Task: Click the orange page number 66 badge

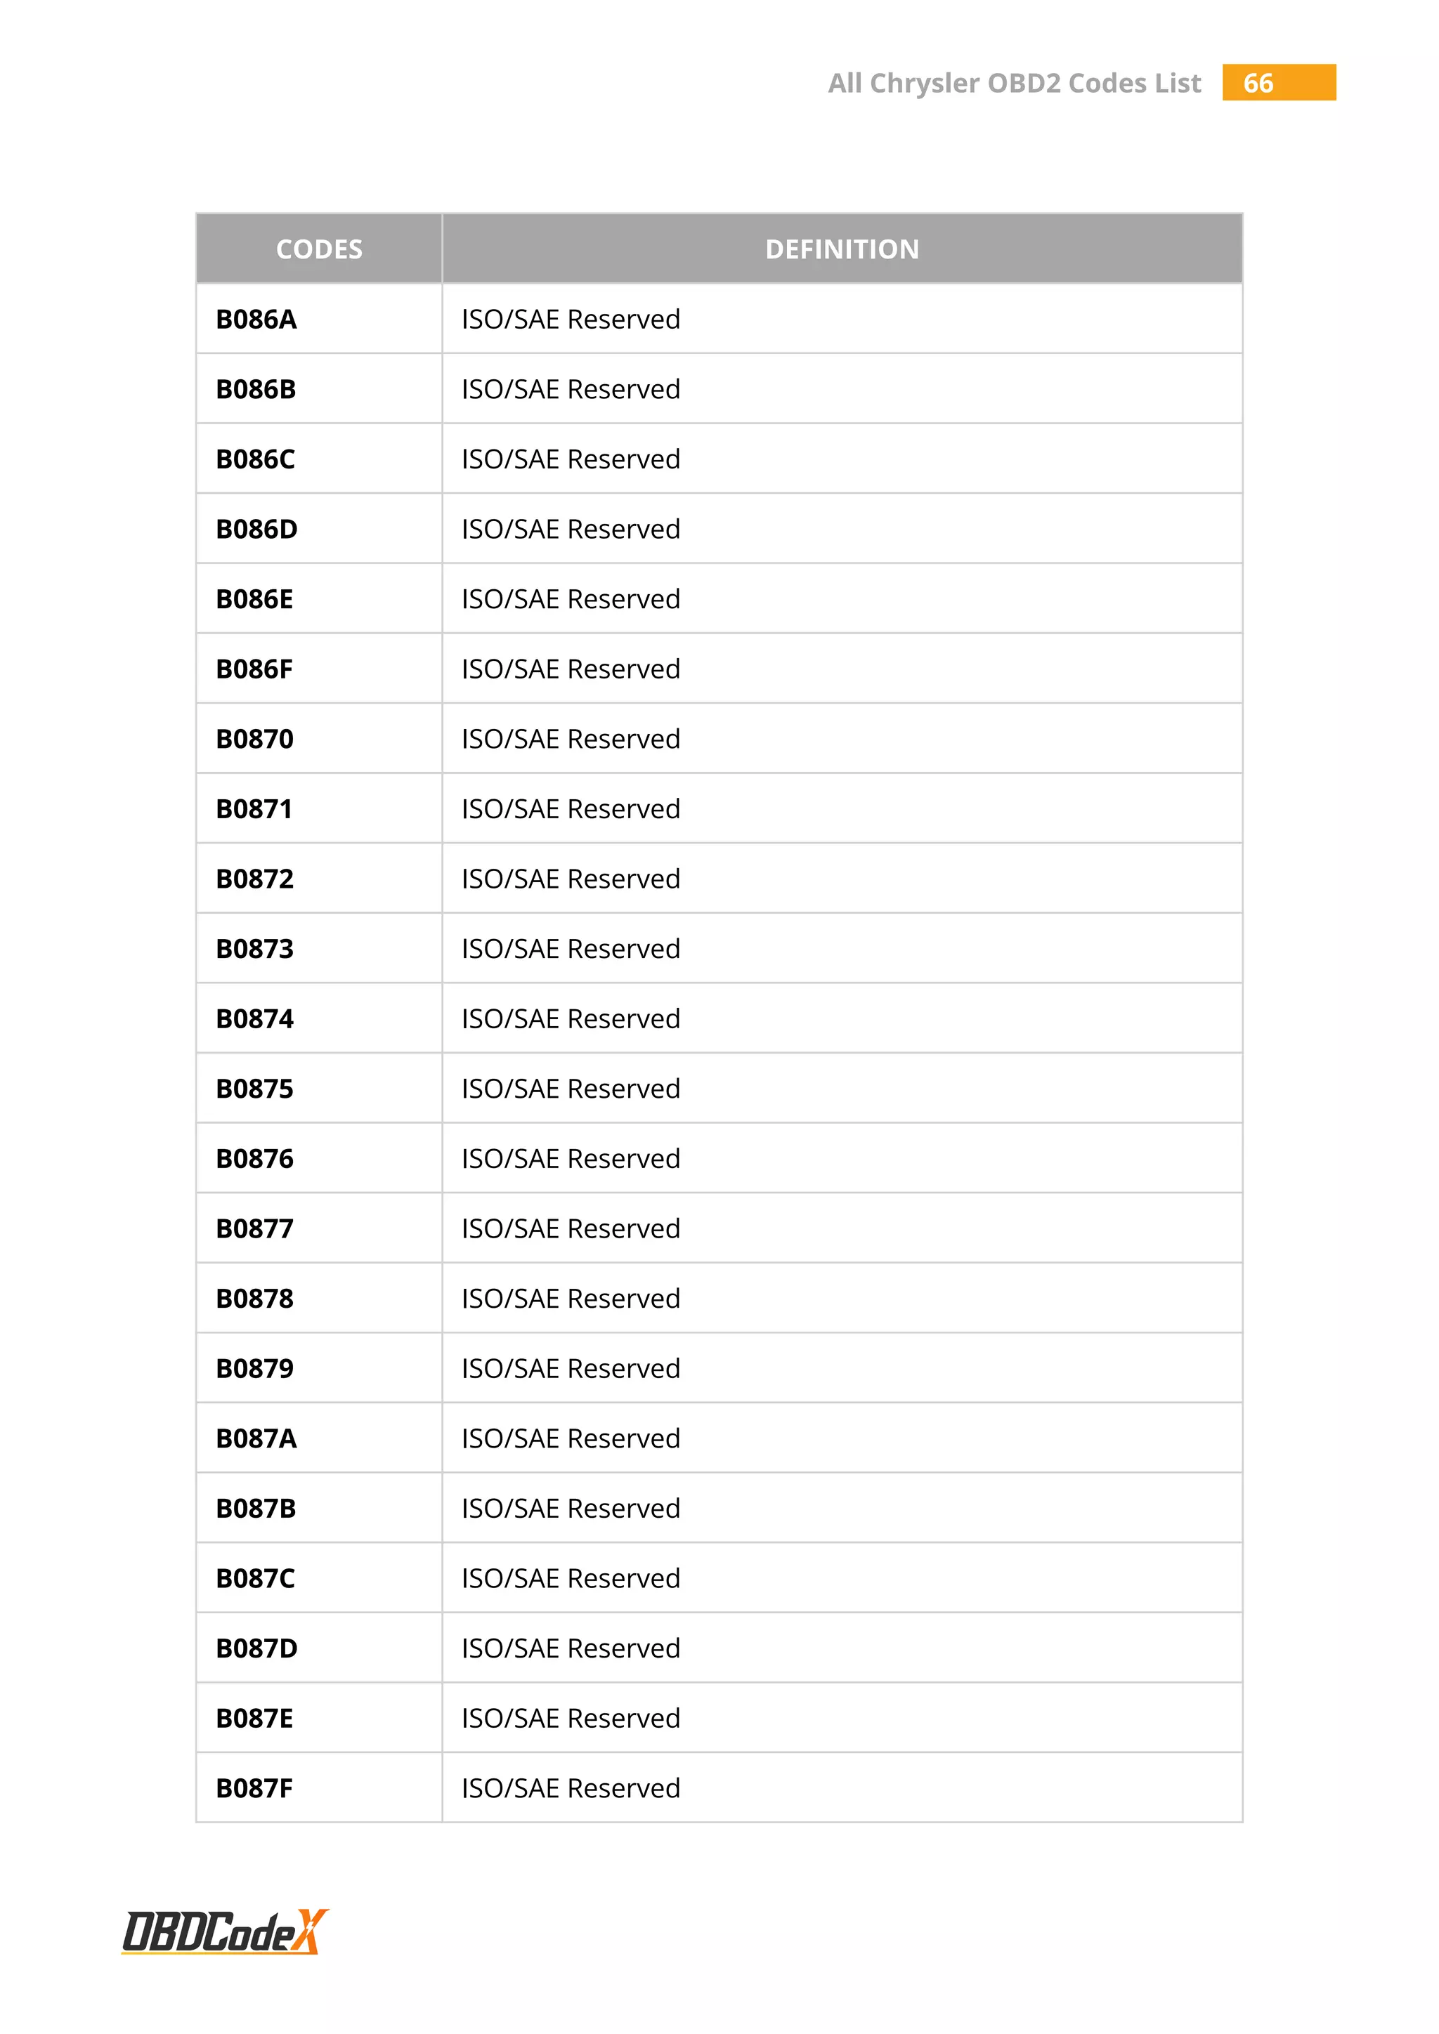Action: click(1277, 82)
